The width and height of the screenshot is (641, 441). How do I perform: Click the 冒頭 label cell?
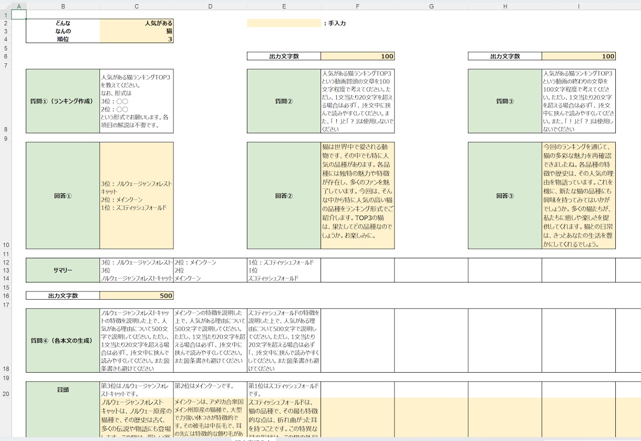pos(63,390)
